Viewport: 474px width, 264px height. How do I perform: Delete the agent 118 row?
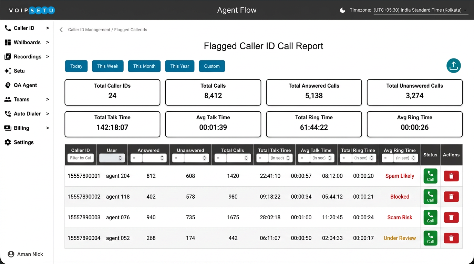point(451,197)
